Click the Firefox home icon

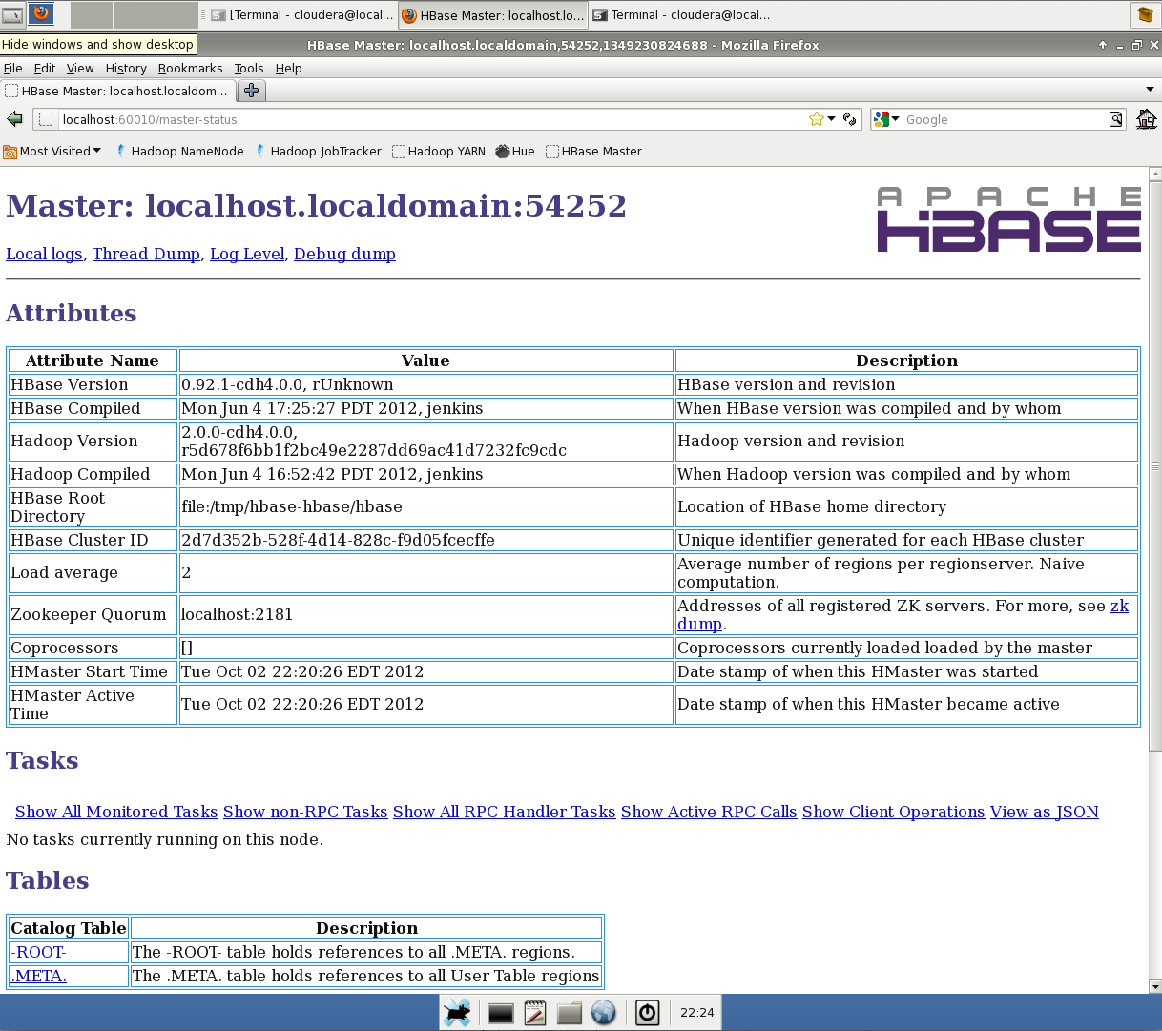pos(1146,119)
